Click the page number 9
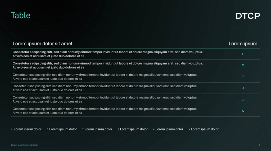 pos(259,145)
